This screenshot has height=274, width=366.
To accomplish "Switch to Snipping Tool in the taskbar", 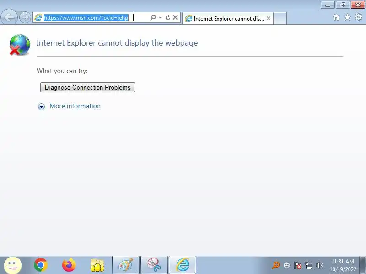I will coord(154,265).
